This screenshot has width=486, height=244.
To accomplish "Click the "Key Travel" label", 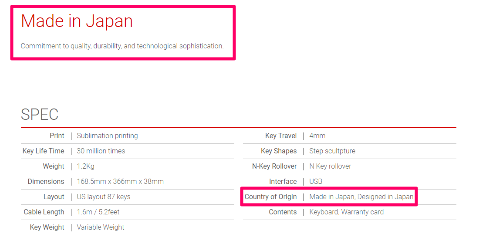I will pos(281,136).
